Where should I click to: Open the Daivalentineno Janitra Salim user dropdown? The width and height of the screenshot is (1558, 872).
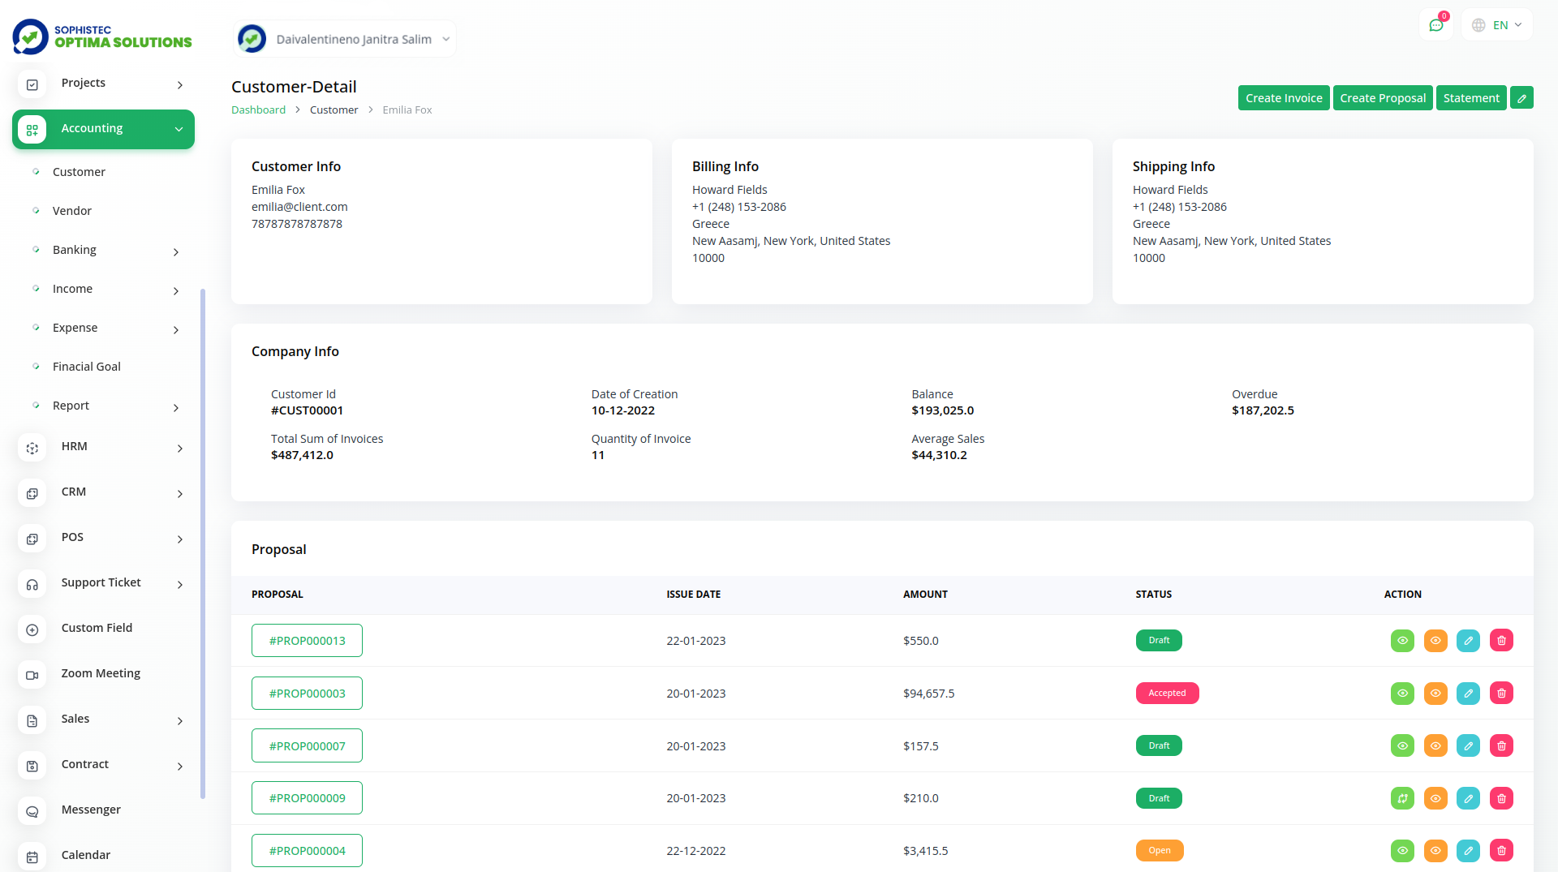pyautogui.click(x=345, y=39)
